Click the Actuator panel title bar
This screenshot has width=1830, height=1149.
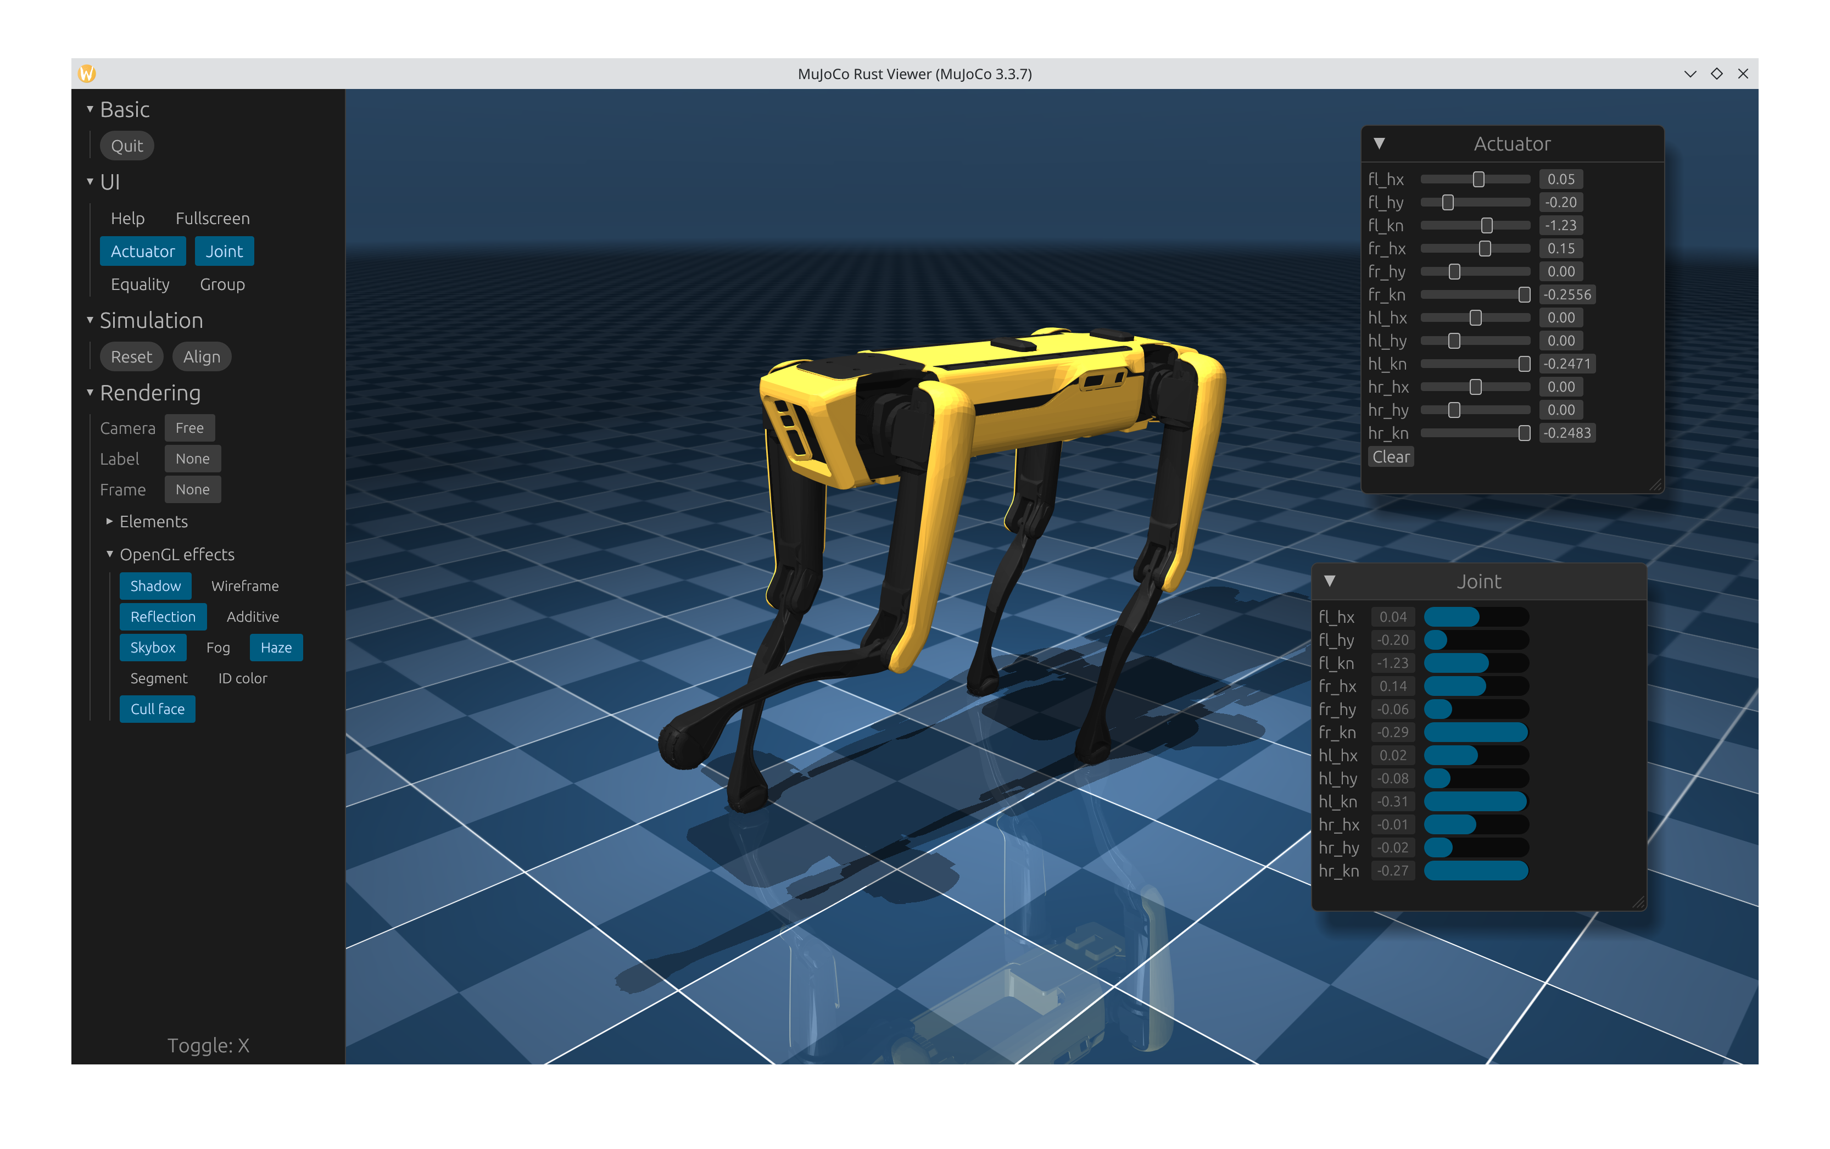1513,144
